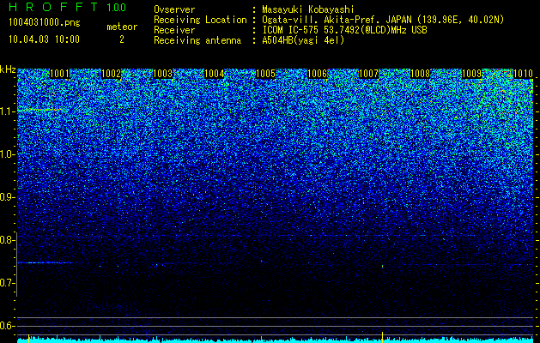Click the 'Receiver' field label
Screen dimensions: 540x343
click(174, 30)
